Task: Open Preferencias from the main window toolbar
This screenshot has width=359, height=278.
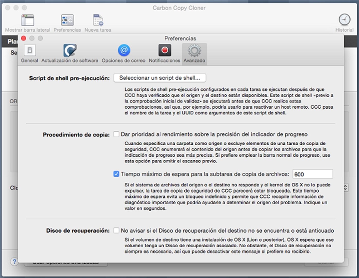Action: click(67, 20)
